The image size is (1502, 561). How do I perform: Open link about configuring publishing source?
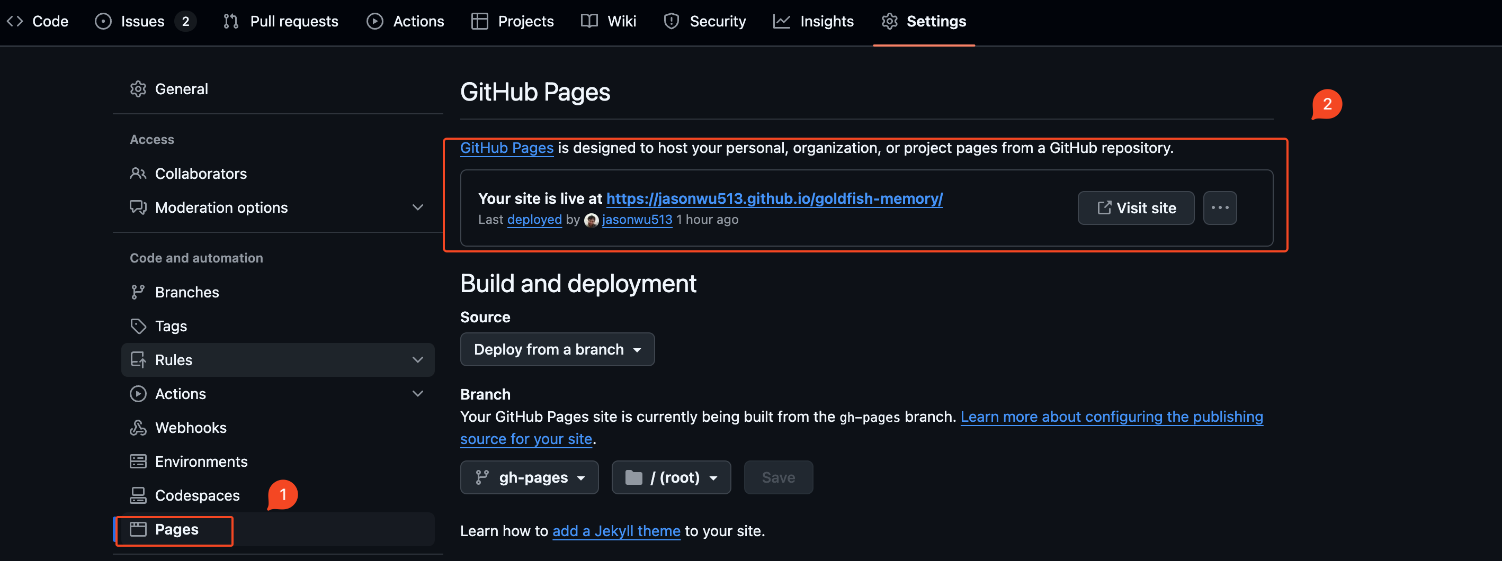[1111, 417]
